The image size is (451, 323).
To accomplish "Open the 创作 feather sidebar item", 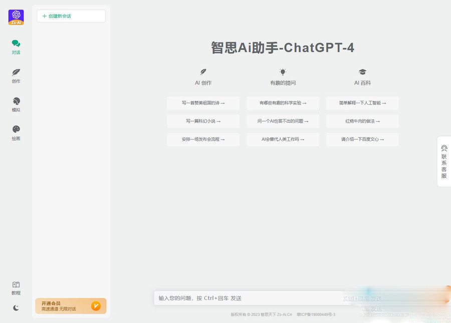I will pos(16,76).
